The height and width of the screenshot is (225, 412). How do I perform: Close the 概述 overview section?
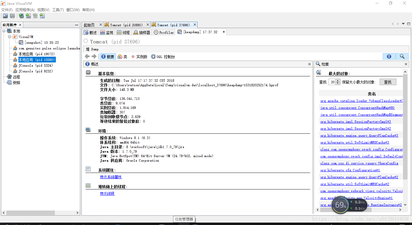coord(309,64)
